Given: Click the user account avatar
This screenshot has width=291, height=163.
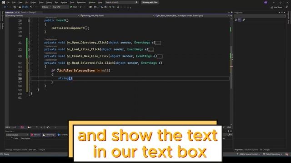Looking at the screenshot, I should (x=266, y=2).
